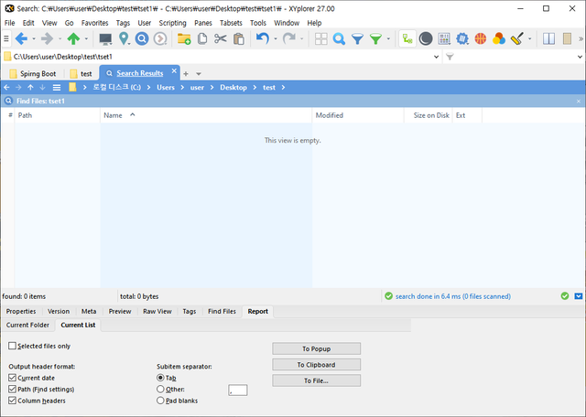Show more toolbar items chevron

[x=581, y=38]
